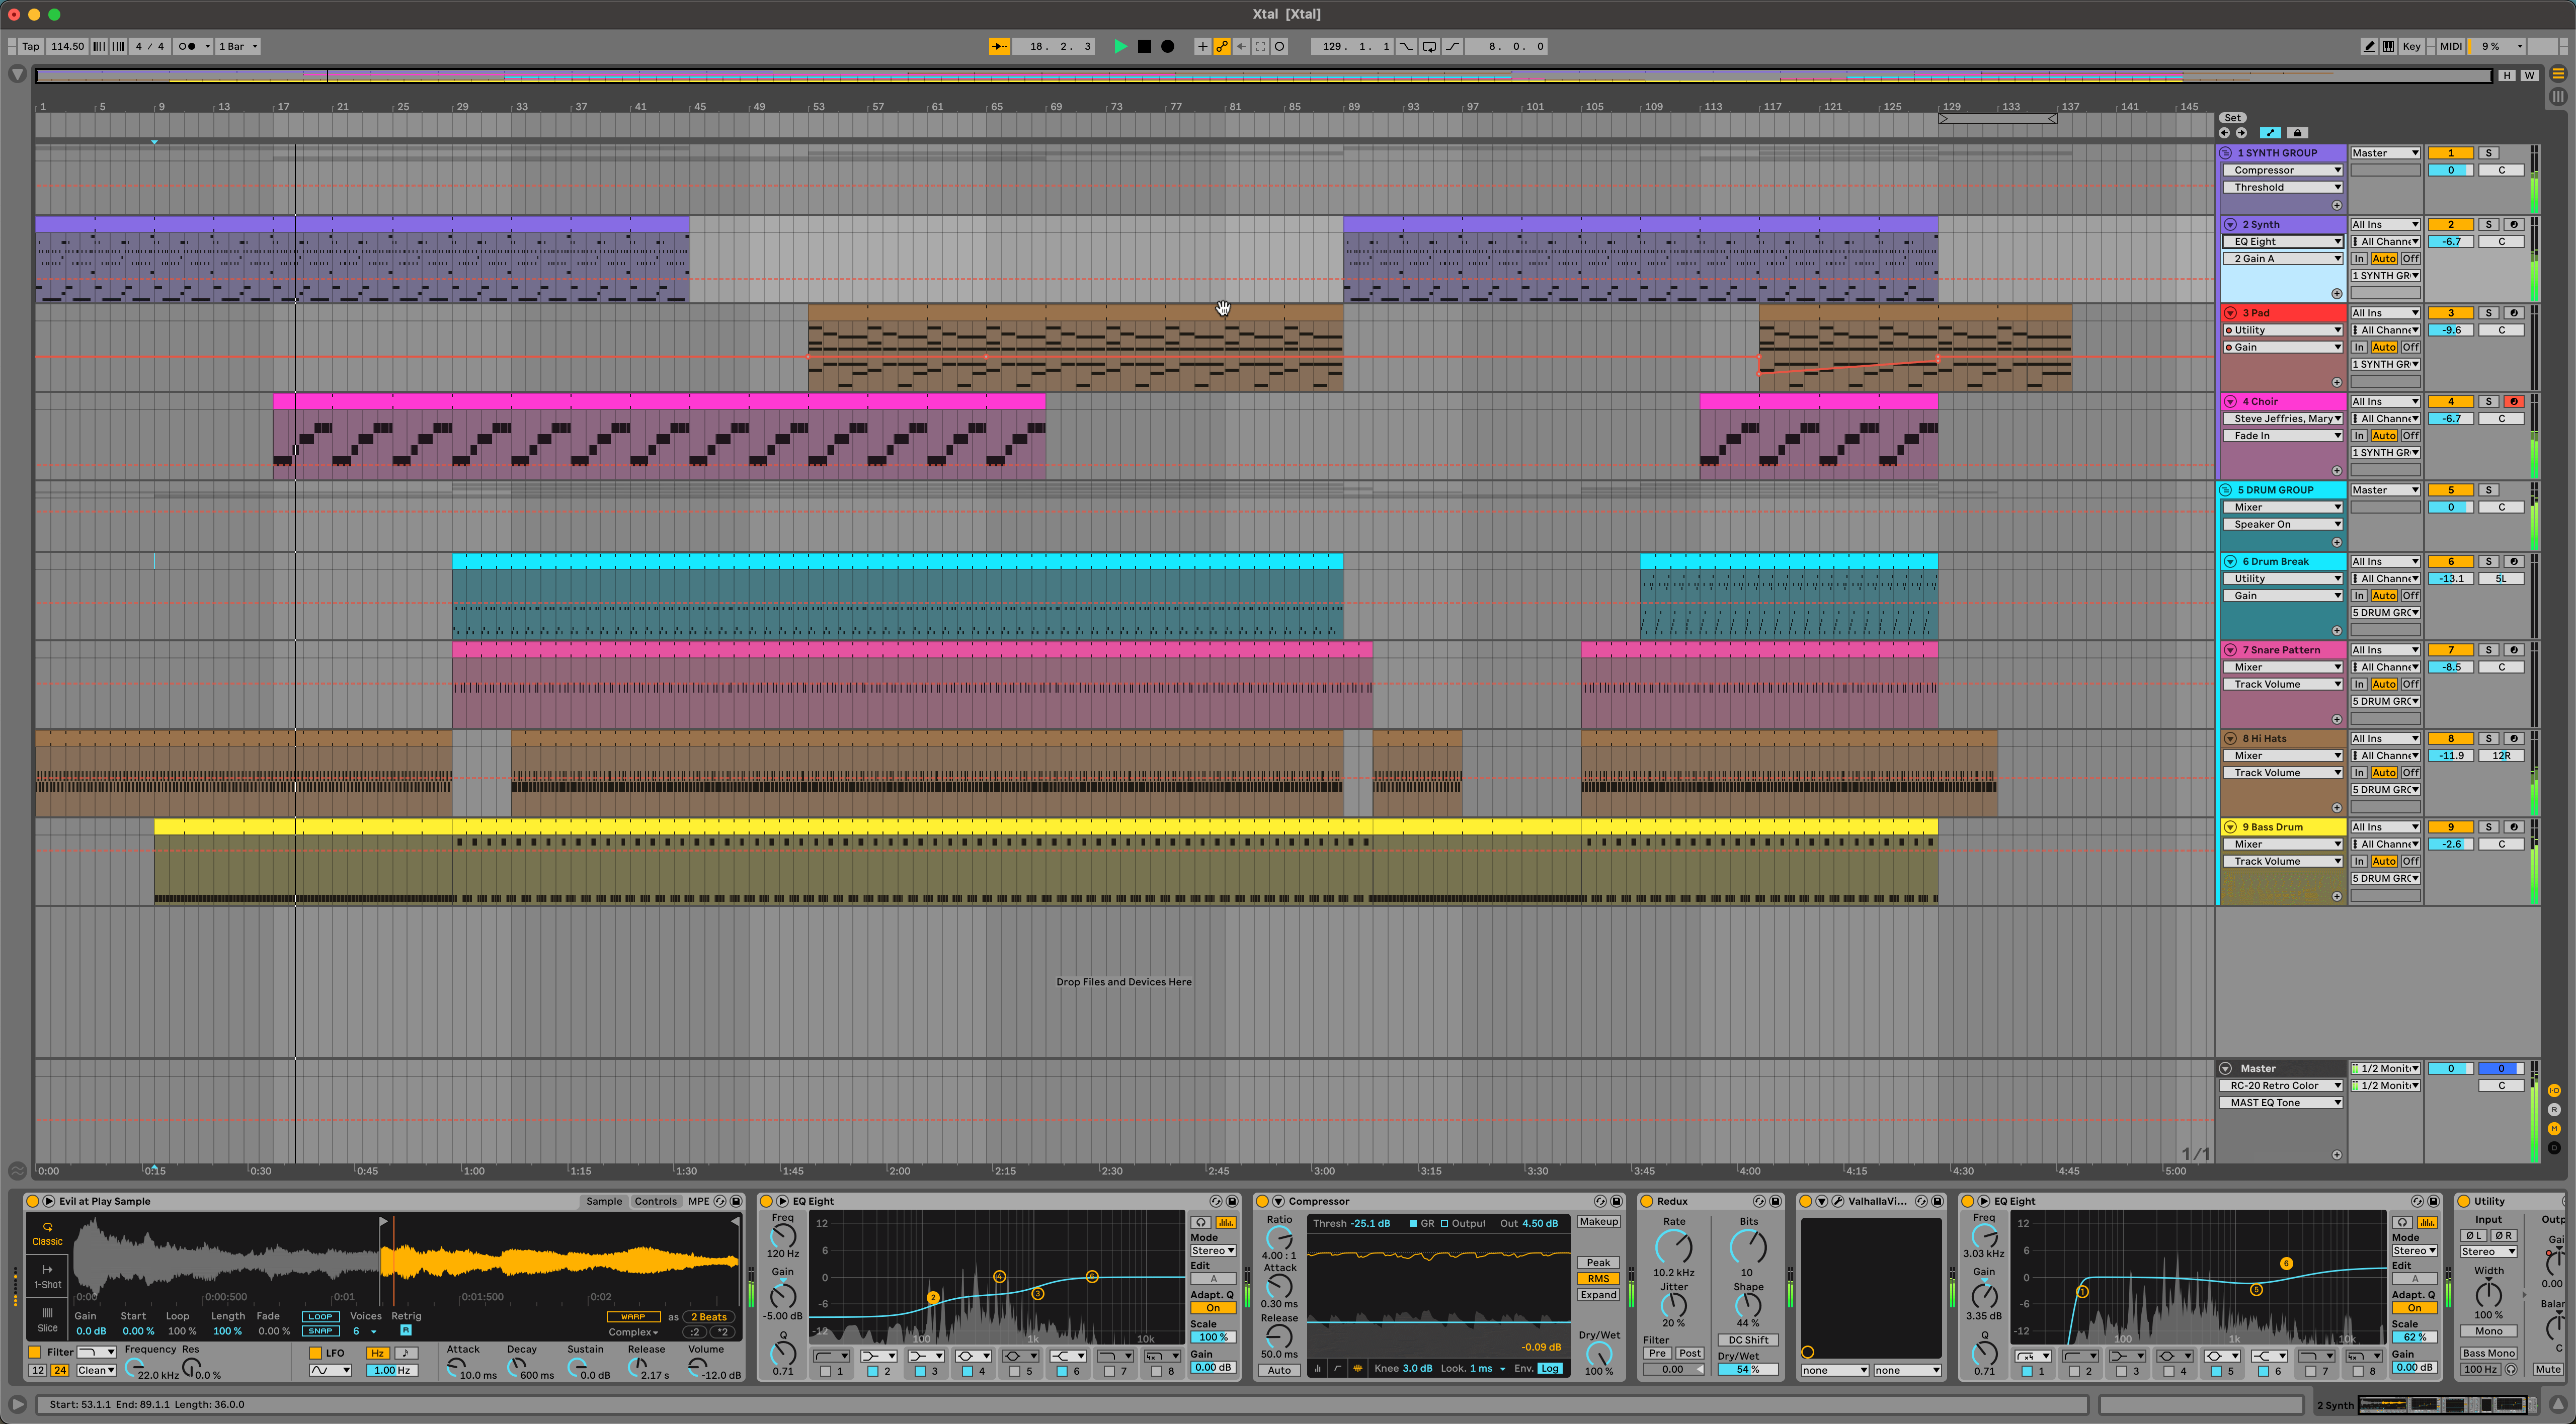
Task: Toggle Simpler LFO on/off
Action: [315, 1353]
